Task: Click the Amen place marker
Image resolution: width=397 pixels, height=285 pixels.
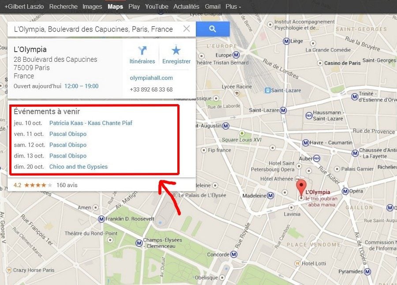Action: [x=95, y=207]
